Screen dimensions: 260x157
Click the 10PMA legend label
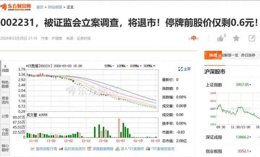click(x=121, y=66)
